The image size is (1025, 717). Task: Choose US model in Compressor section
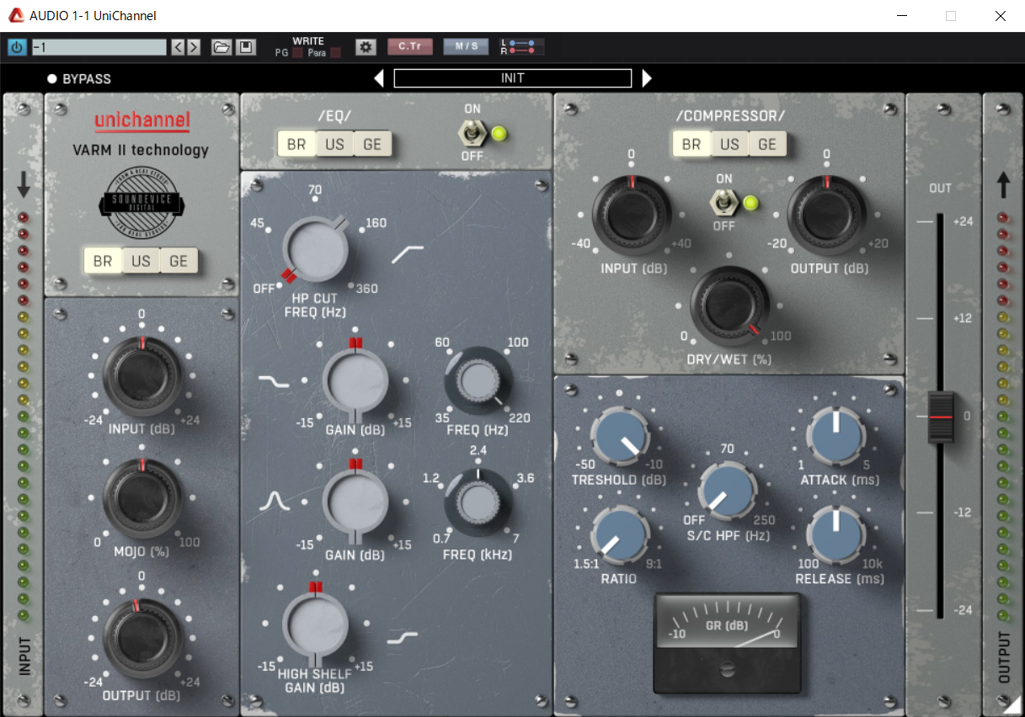(x=729, y=144)
